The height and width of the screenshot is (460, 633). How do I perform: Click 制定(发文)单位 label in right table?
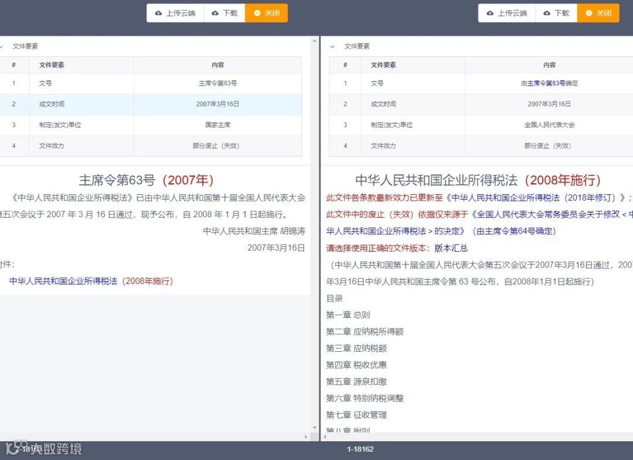(392, 125)
